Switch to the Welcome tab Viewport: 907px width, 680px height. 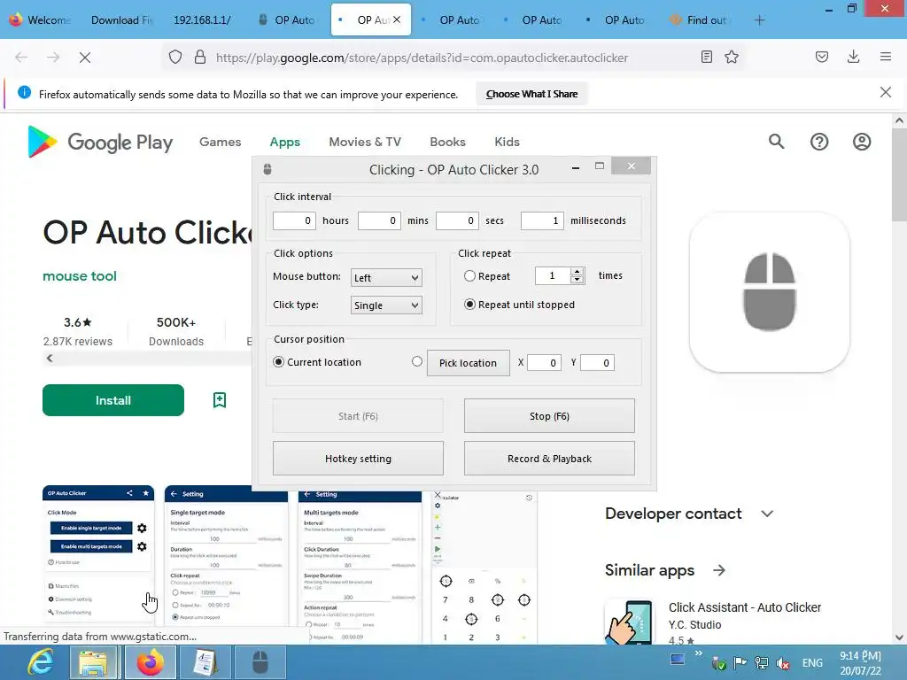(41, 19)
